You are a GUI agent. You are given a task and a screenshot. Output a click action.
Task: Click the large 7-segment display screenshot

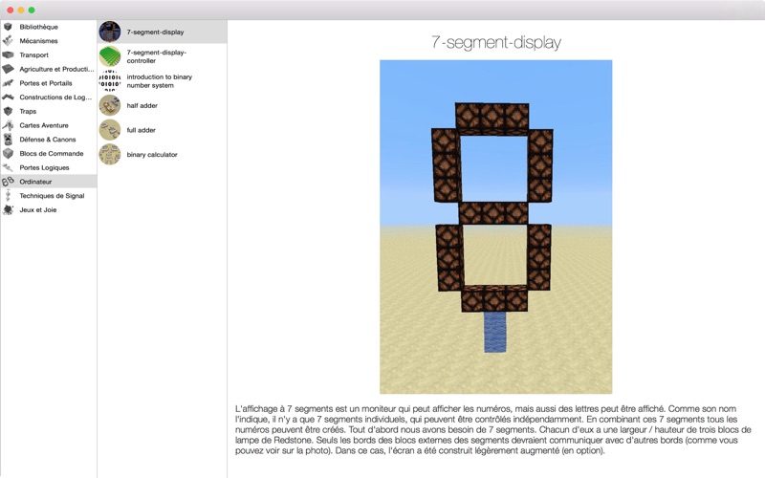pyautogui.click(x=495, y=227)
